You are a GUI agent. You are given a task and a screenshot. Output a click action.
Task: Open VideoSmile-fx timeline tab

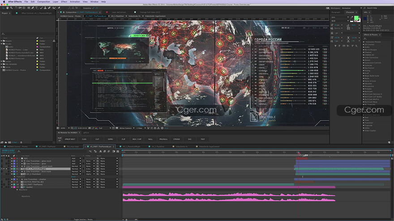[181, 146]
